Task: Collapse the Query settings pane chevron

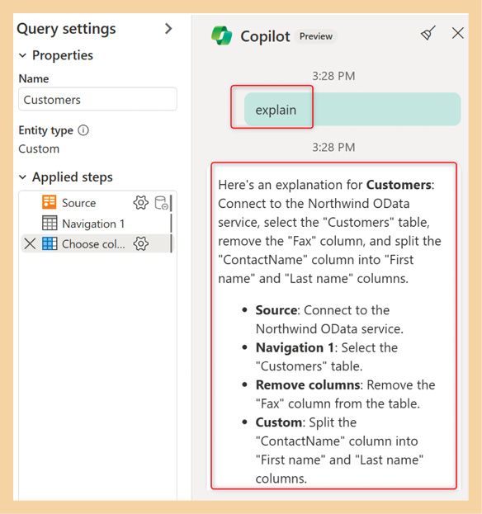Action: [x=168, y=29]
